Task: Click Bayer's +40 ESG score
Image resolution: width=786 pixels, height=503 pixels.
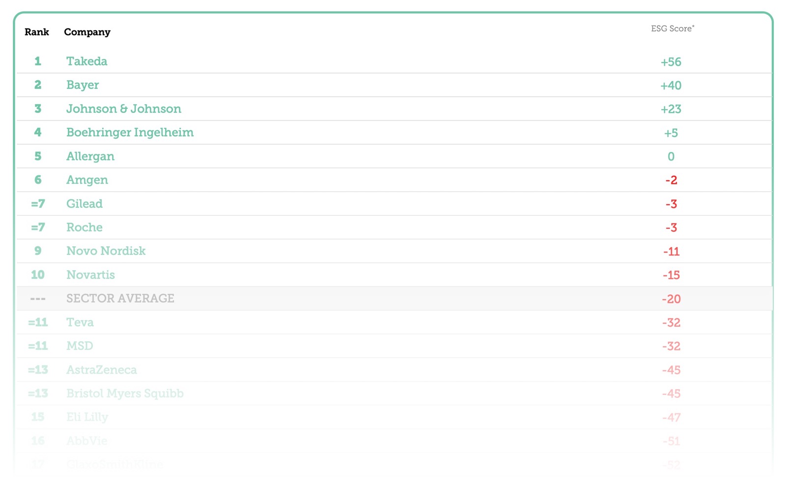Action: 671,85
